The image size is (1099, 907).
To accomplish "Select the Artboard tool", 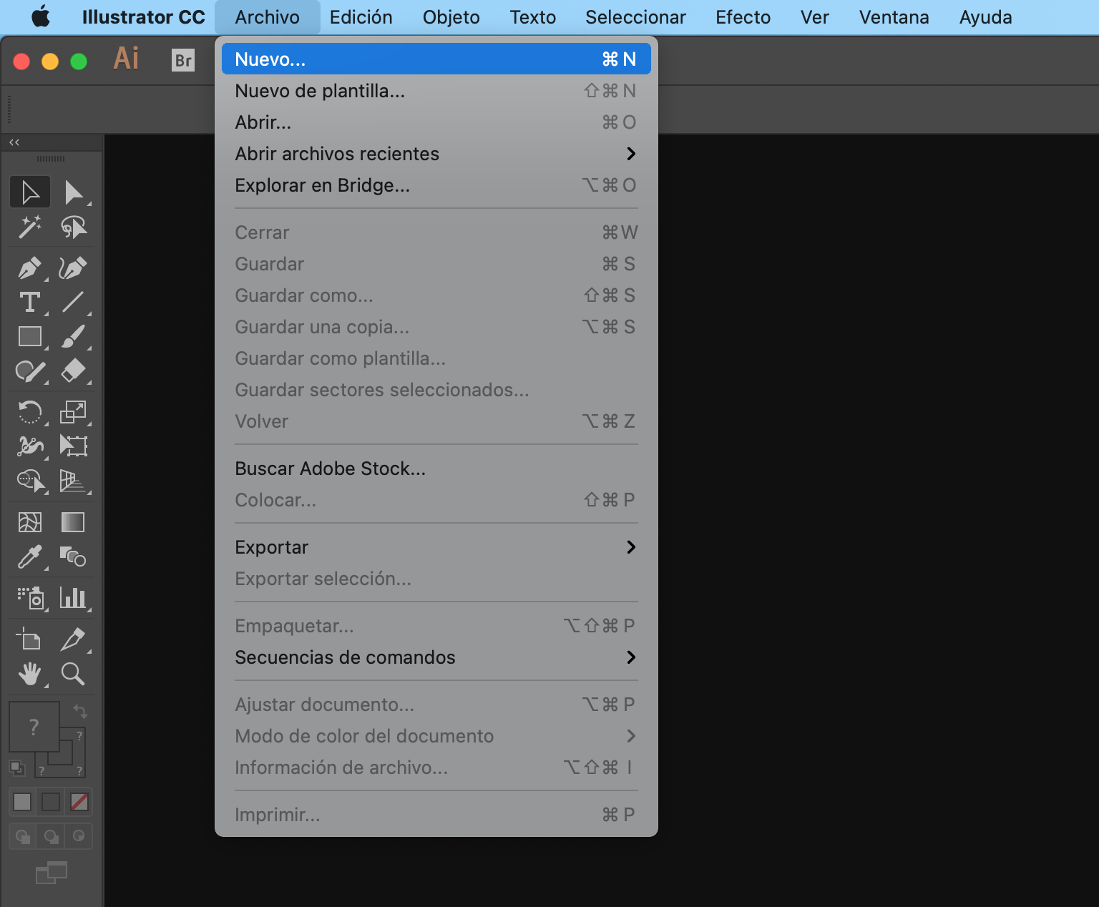I will pyautogui.click(x=30, y=639).
